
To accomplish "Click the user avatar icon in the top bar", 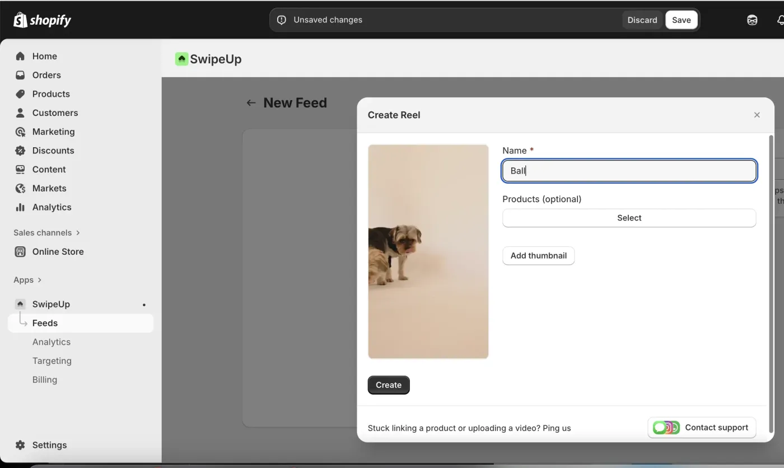I will point(752,20).
